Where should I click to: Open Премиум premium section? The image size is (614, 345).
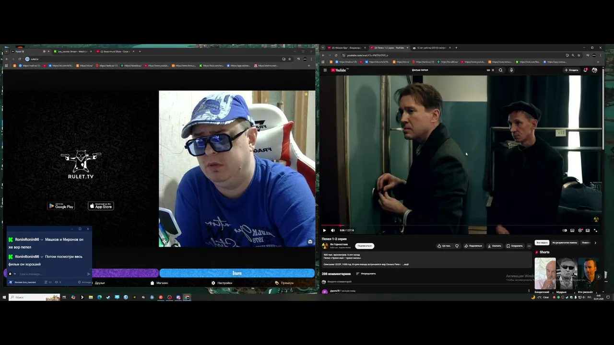click(x=284, y=283)
